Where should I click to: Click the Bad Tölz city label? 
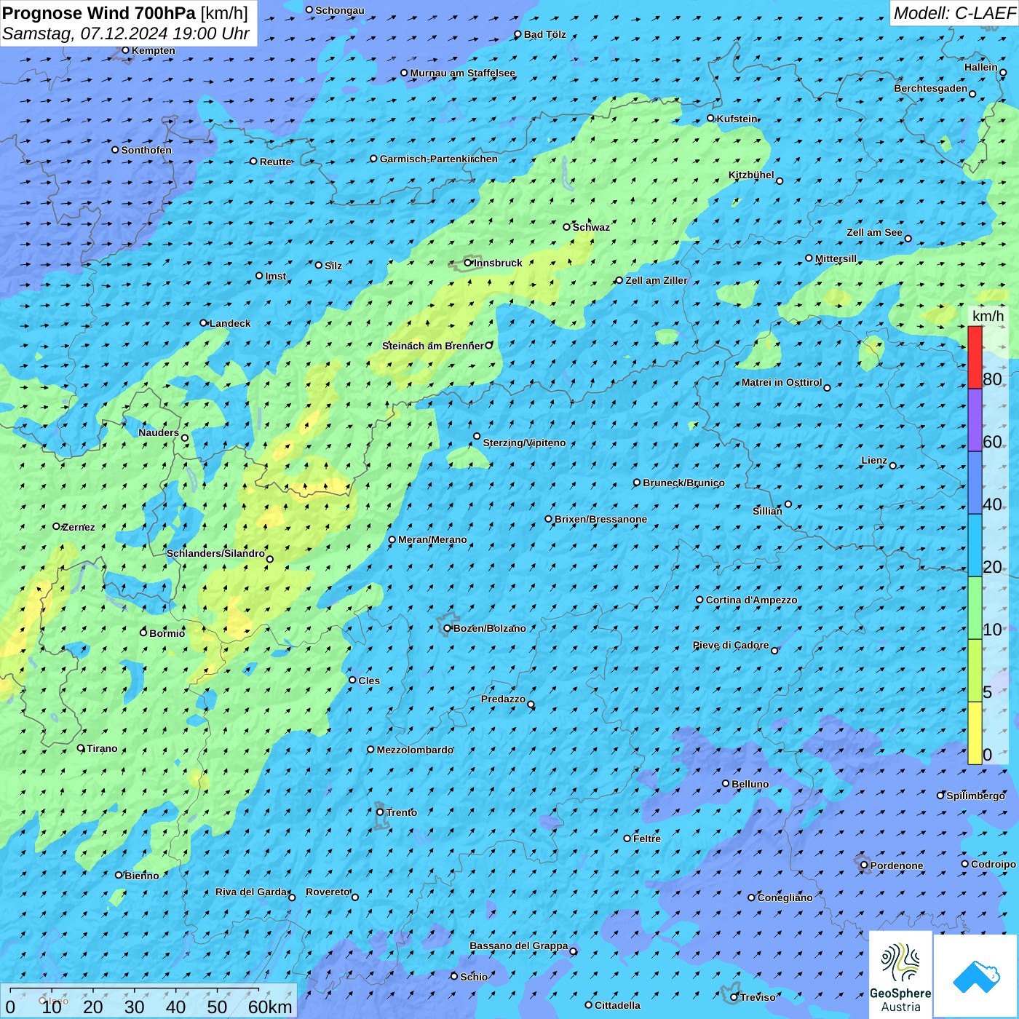click(x=544, y=34)
